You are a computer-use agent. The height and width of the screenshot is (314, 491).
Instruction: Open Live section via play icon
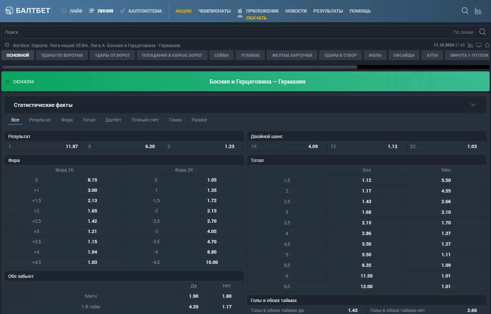(x=64, y=11)
